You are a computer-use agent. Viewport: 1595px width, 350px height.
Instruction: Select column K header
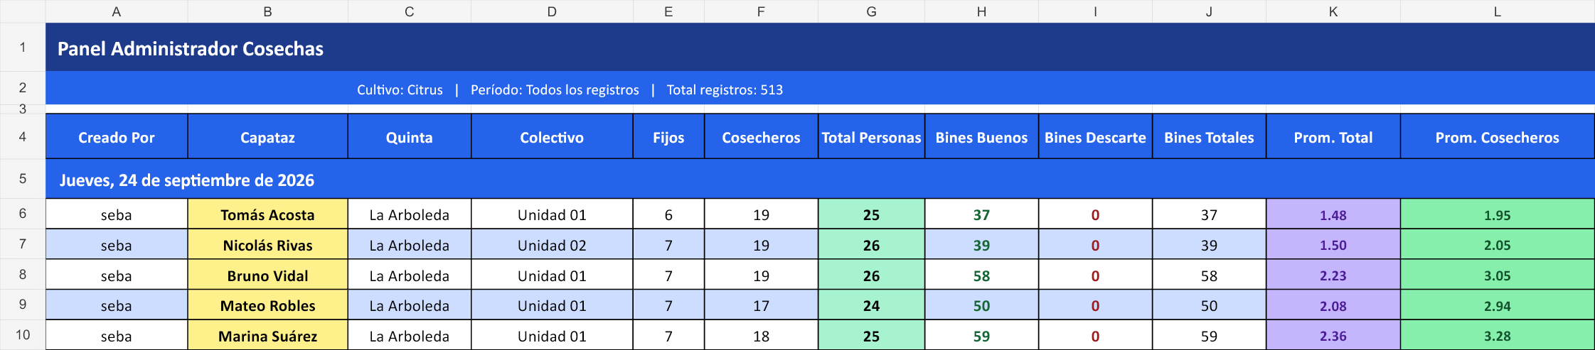coord(1333,11)
